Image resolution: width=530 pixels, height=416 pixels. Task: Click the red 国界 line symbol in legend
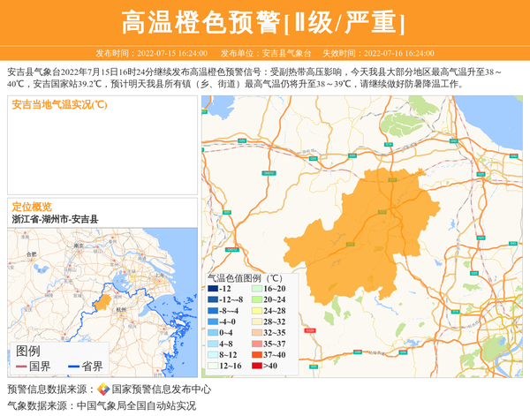click(21, 366)
